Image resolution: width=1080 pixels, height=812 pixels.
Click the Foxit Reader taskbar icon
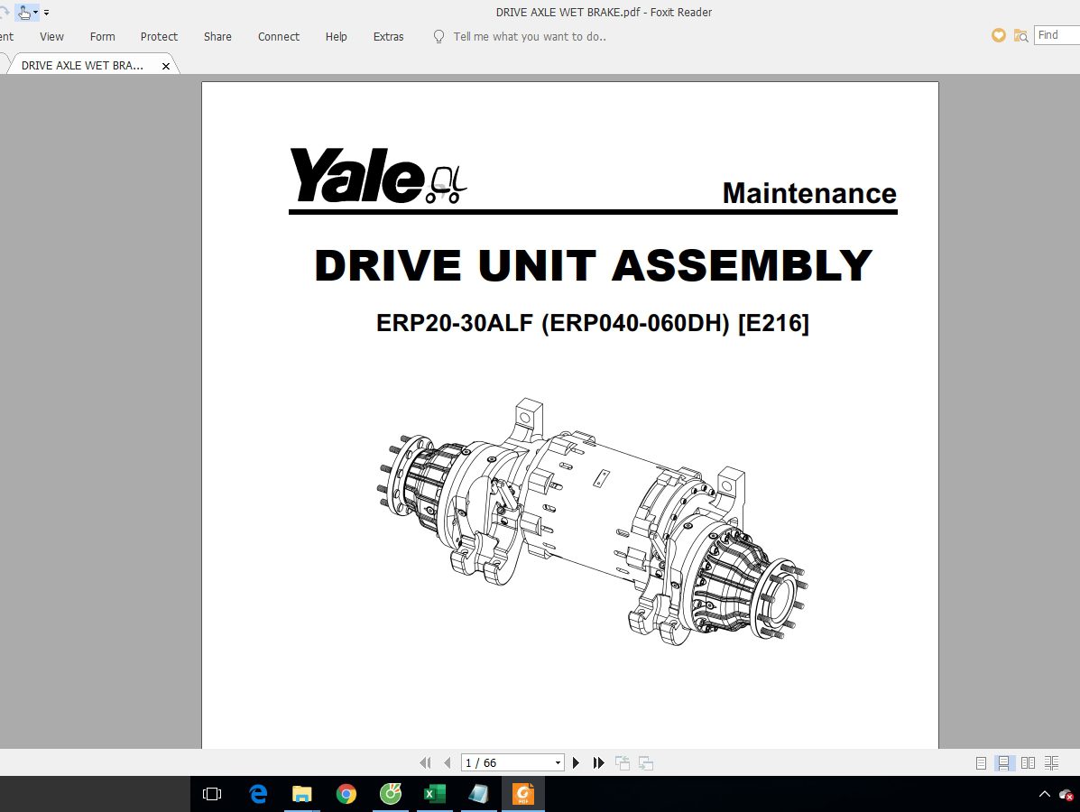[522, 794]
